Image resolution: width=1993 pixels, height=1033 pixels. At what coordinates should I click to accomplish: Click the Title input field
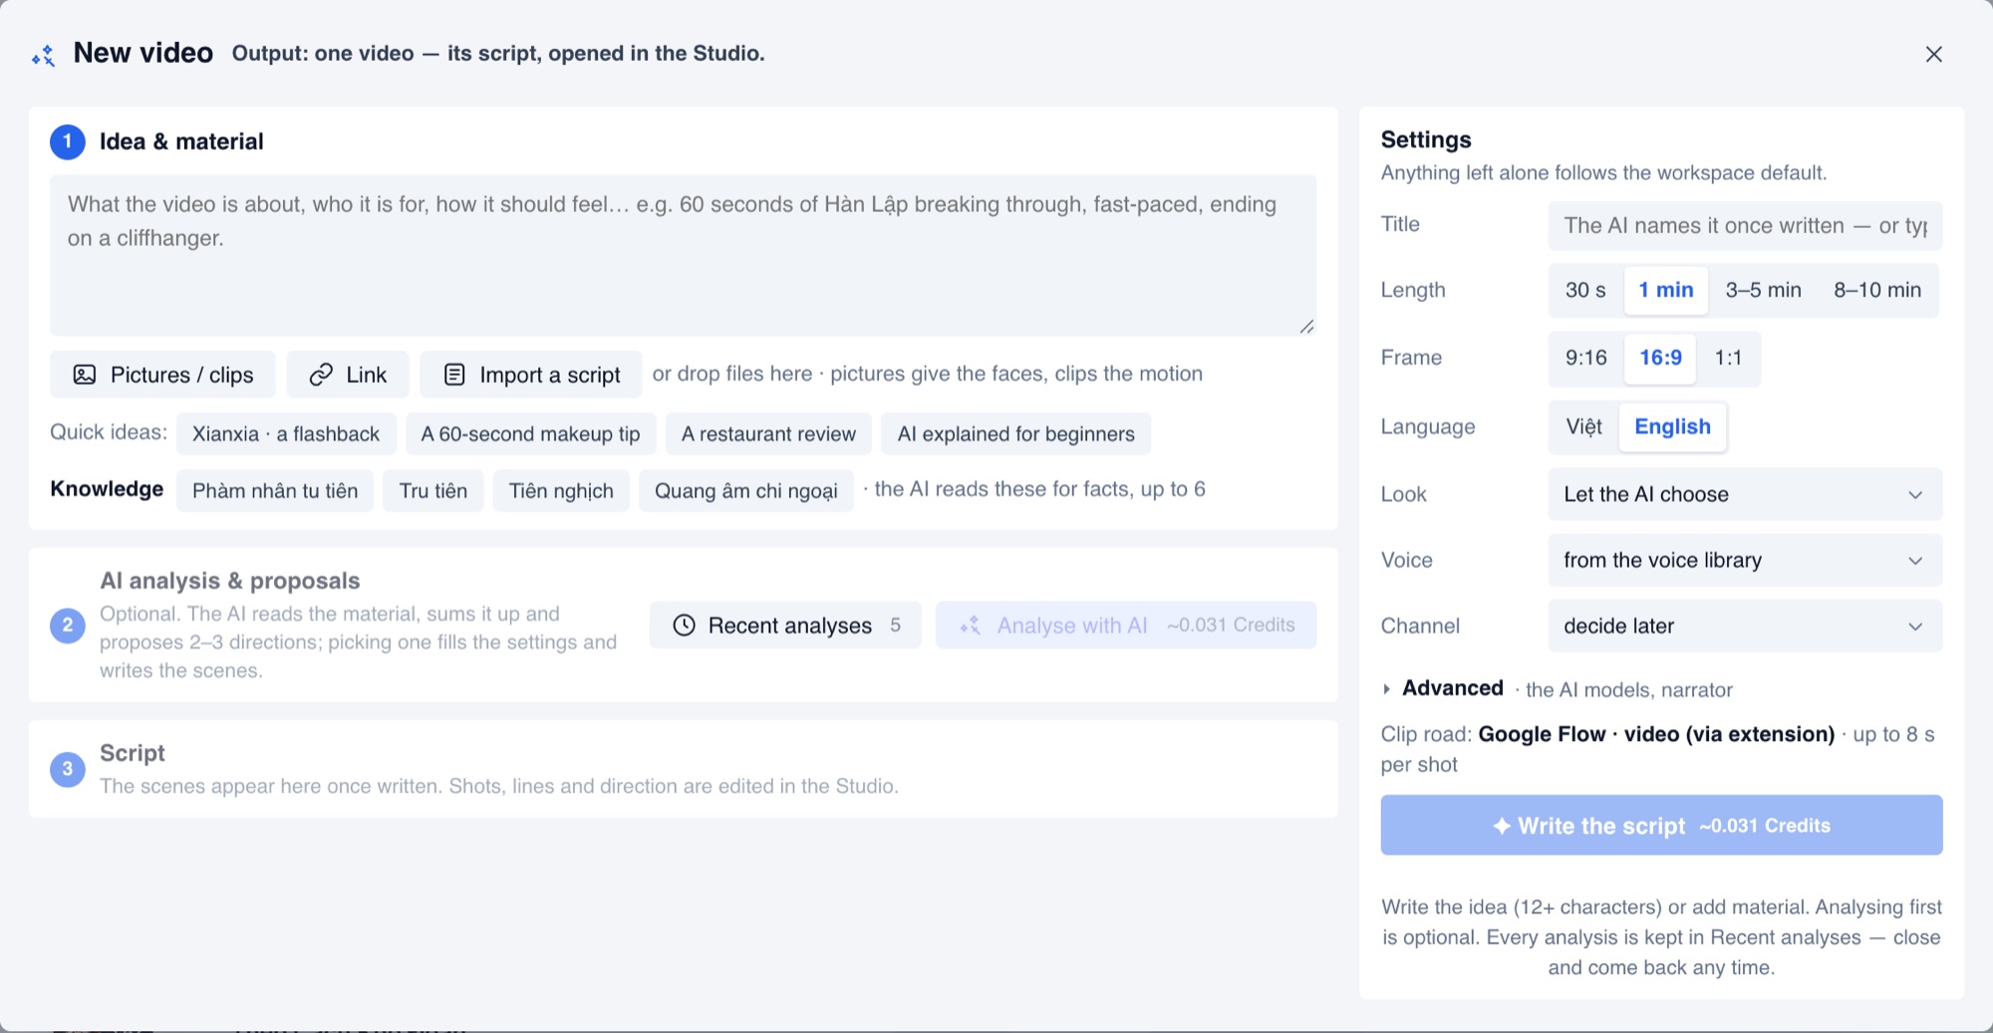click(x=1745, y=226)
